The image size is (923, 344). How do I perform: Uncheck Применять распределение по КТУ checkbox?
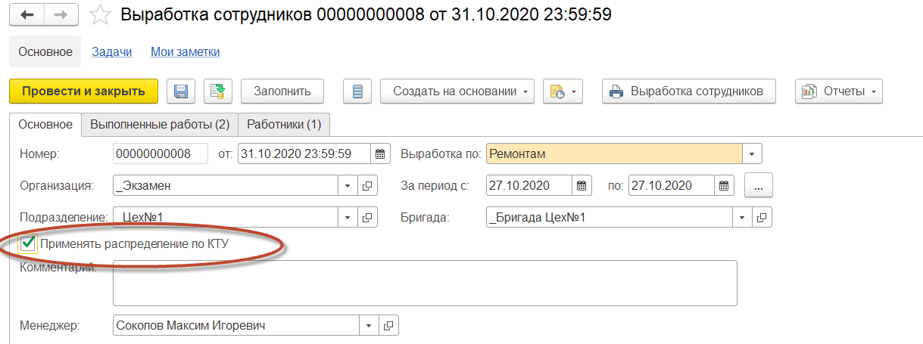pos(29,243)
